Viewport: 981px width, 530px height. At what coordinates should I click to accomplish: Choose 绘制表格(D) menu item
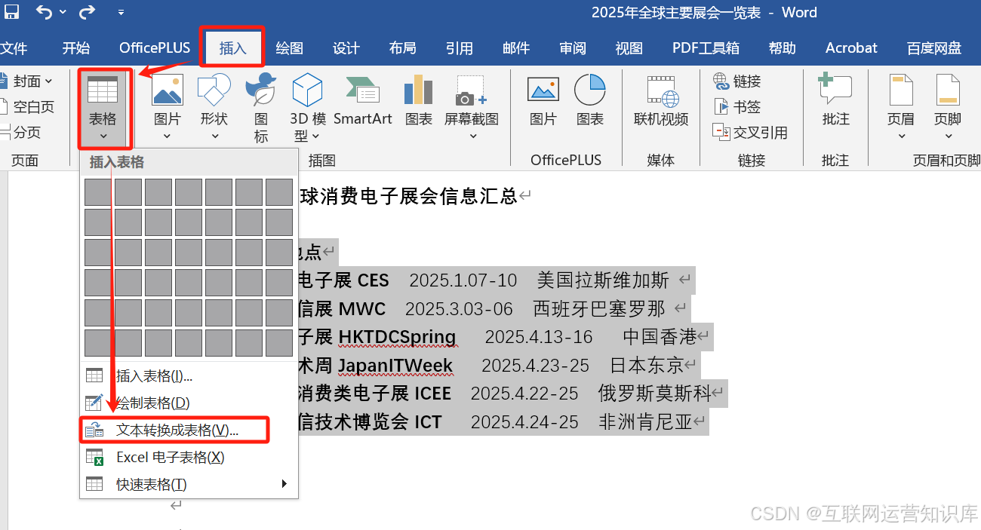click(189, 403)
